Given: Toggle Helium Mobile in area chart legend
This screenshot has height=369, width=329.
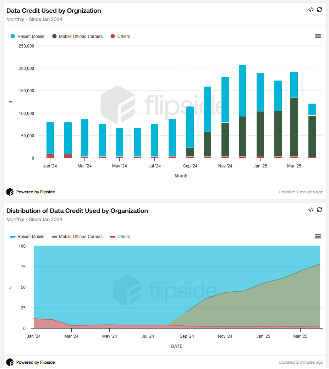Looking at the screenshot, I should pos(31,237).
